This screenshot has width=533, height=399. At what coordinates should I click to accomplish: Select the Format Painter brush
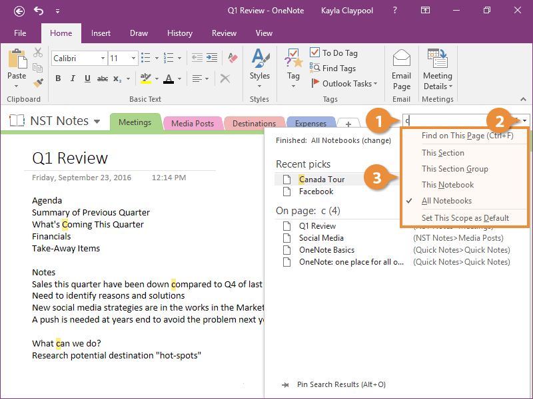click(x=38, y=82)
